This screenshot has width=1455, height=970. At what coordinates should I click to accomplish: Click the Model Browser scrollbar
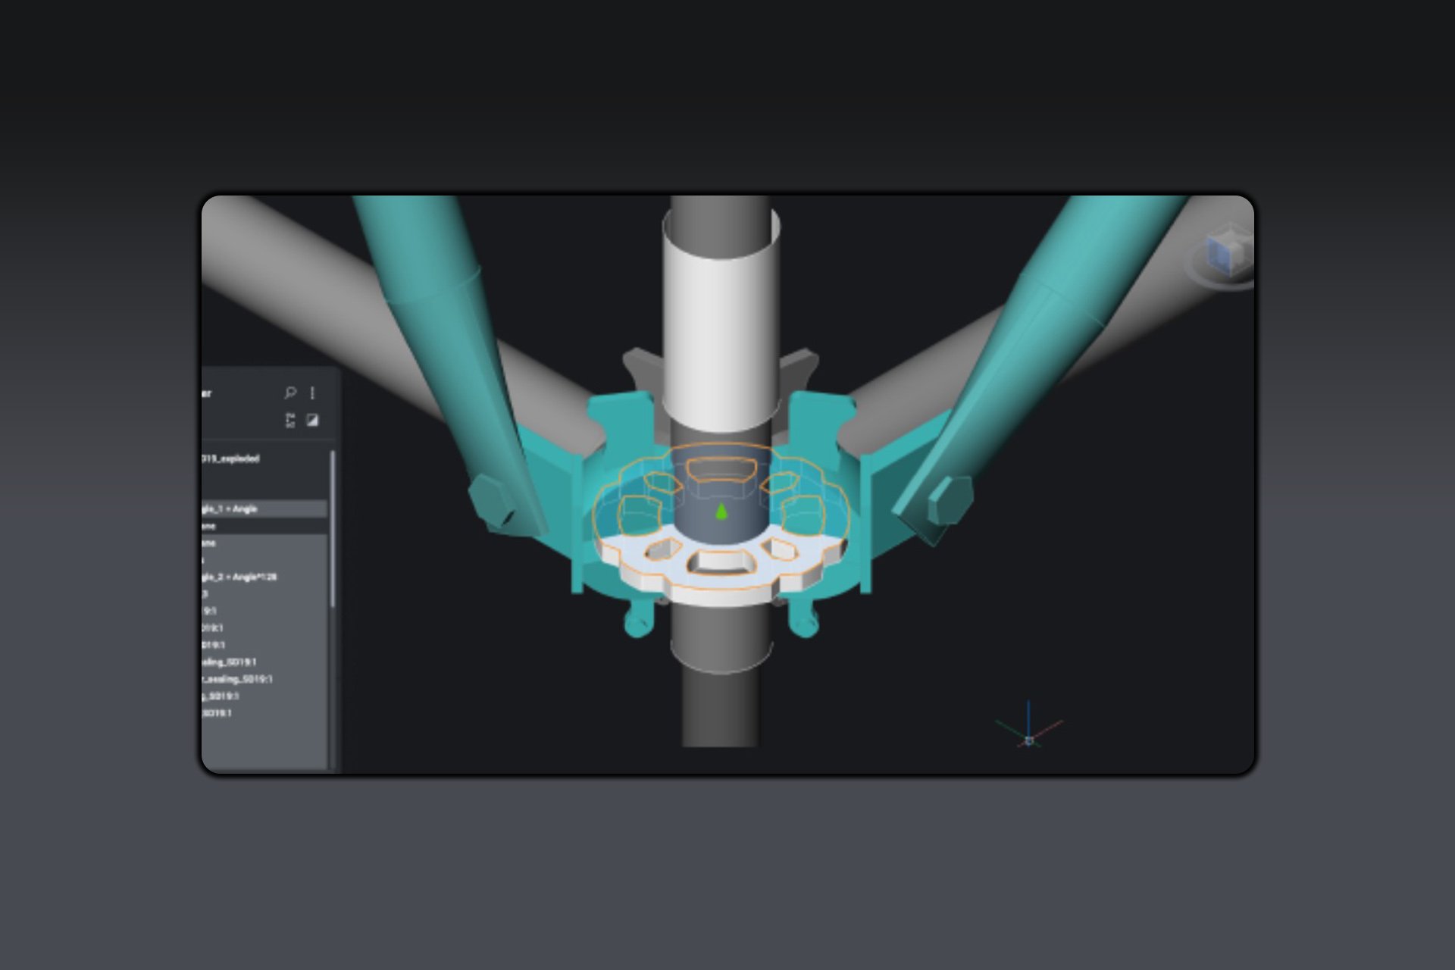tap(332, 527)
